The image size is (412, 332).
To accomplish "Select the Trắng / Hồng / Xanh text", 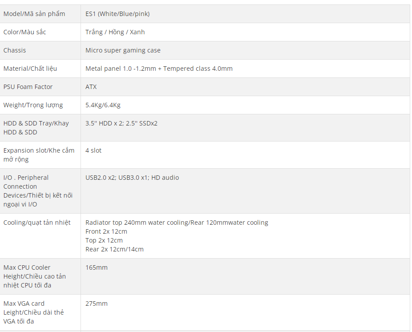I will (x=115, y=32).
